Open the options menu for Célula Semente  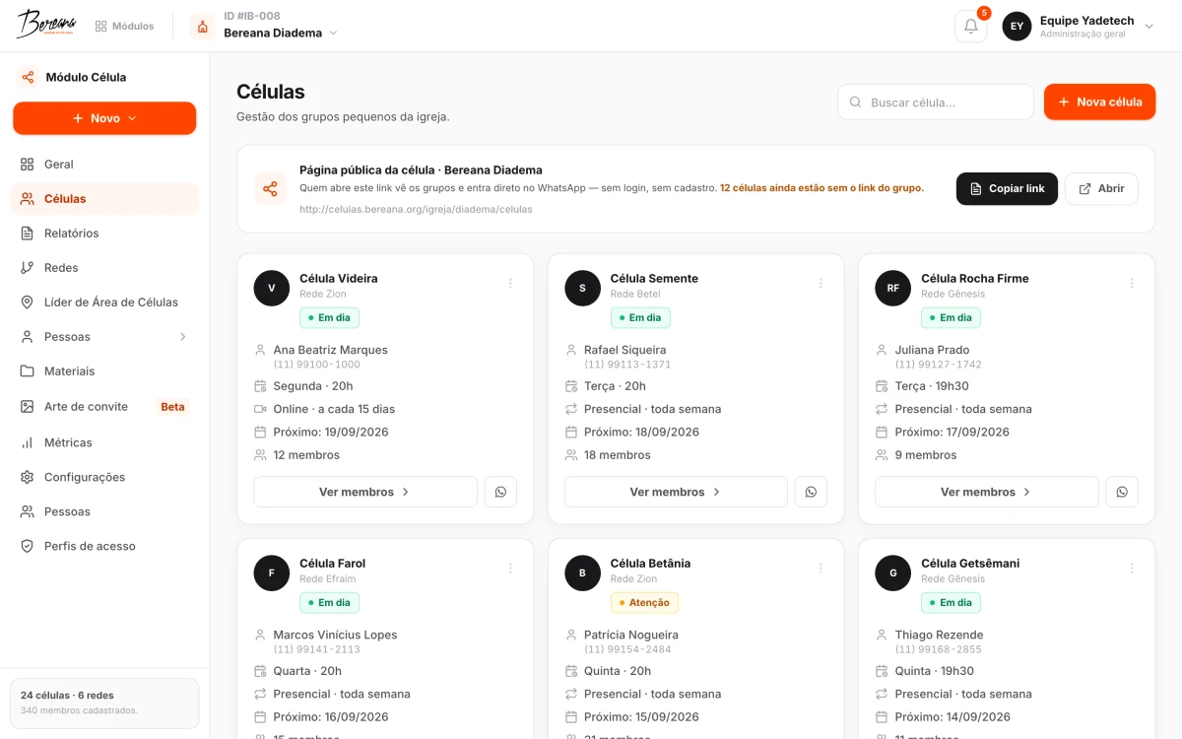pyautogui.click(x=821, y=284)
